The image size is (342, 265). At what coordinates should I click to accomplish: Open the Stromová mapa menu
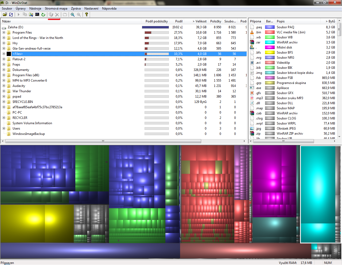(56, 9)
